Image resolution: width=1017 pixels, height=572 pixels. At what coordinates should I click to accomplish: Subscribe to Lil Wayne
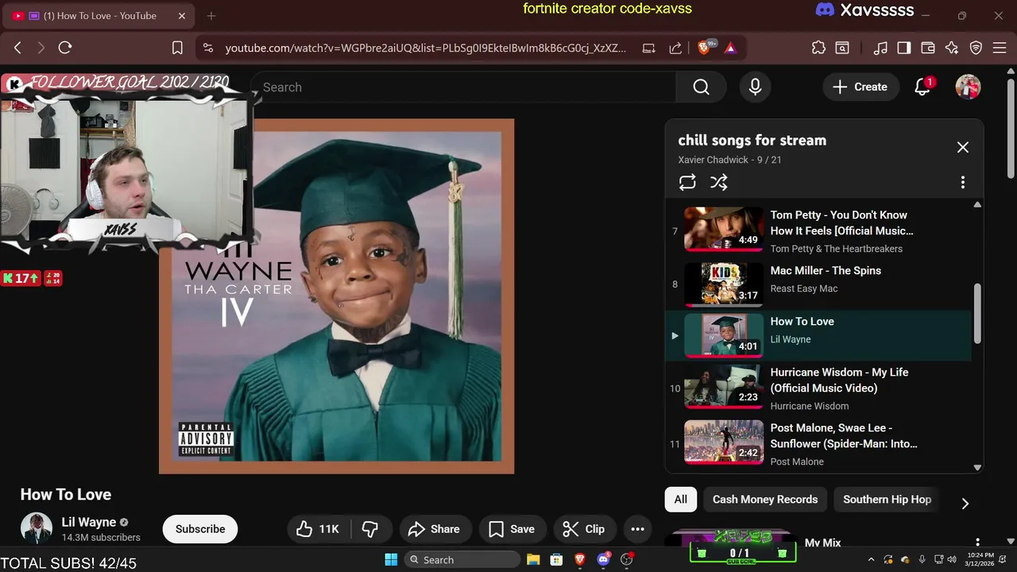coord(200,529)
